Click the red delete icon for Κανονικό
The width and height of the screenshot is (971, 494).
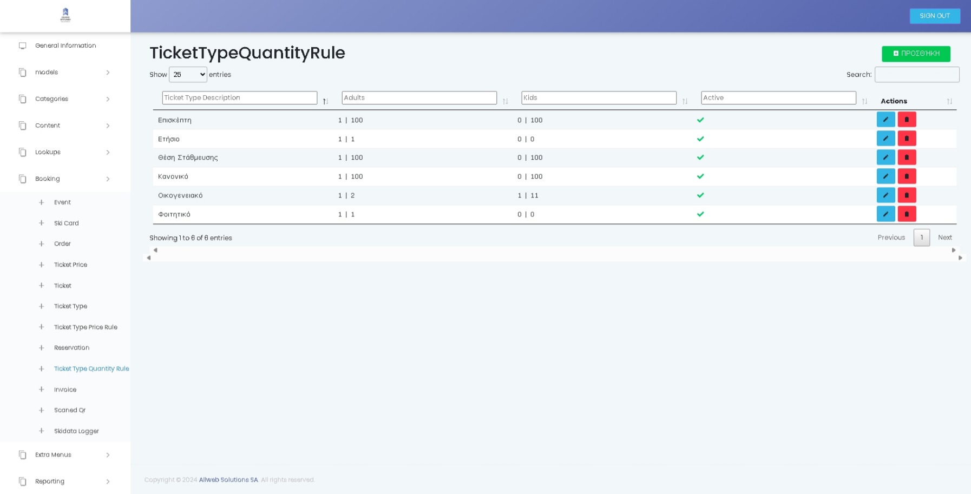tap(907, 176)
